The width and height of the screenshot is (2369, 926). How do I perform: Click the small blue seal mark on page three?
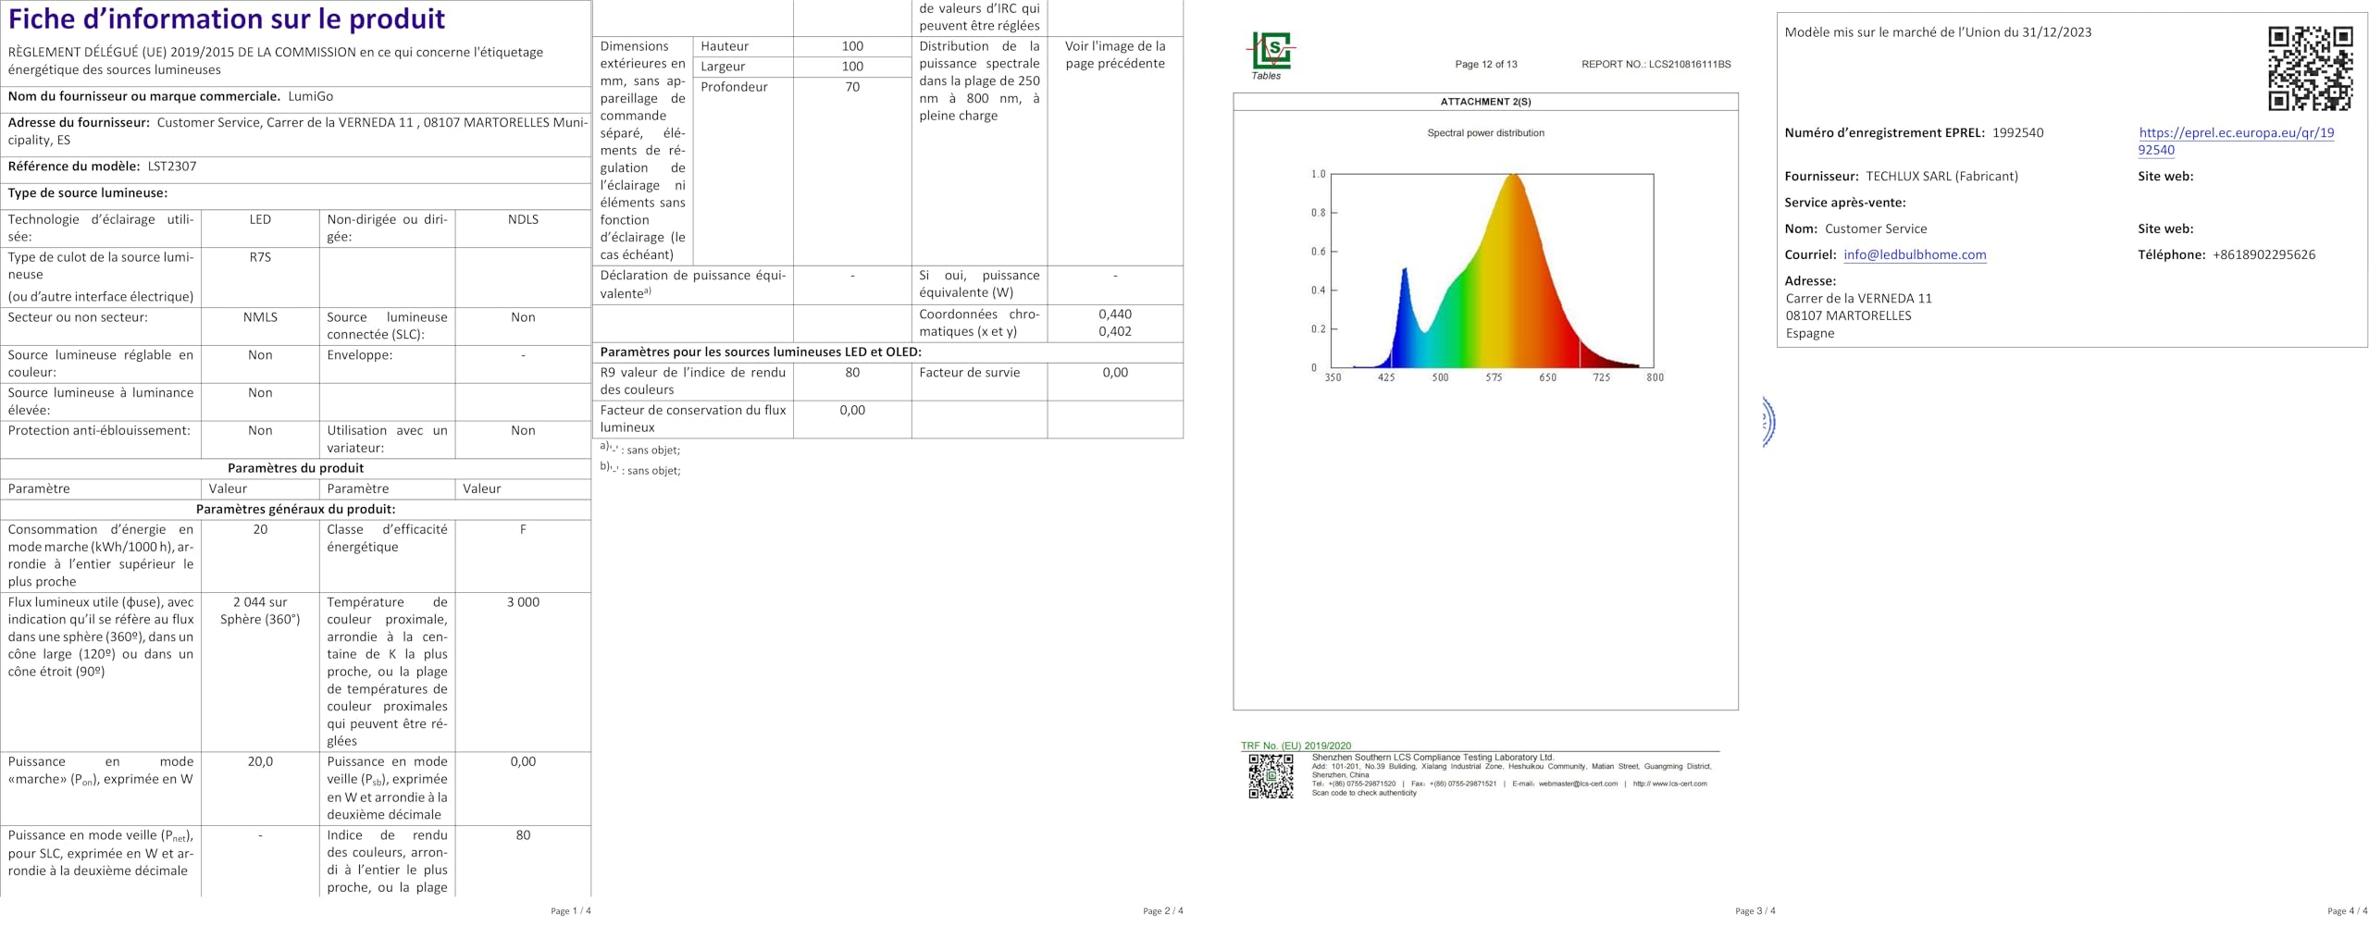pyautogui.click(x=1768, y=422)
